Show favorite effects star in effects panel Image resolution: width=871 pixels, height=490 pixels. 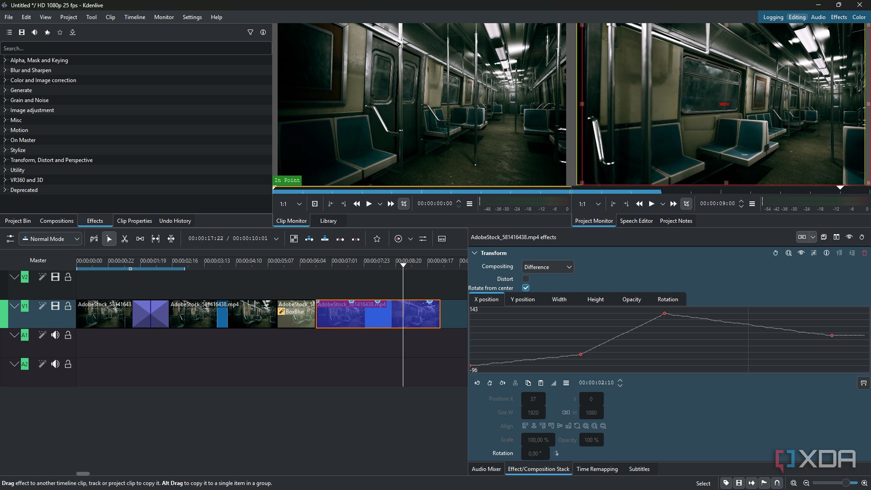(x=60, y=32)
